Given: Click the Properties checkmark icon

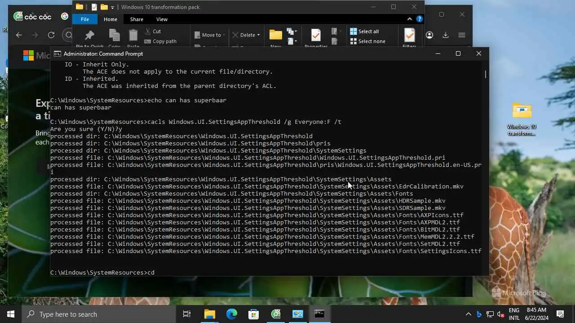Looking at the screenshot, I should click(x=316, y=35).
